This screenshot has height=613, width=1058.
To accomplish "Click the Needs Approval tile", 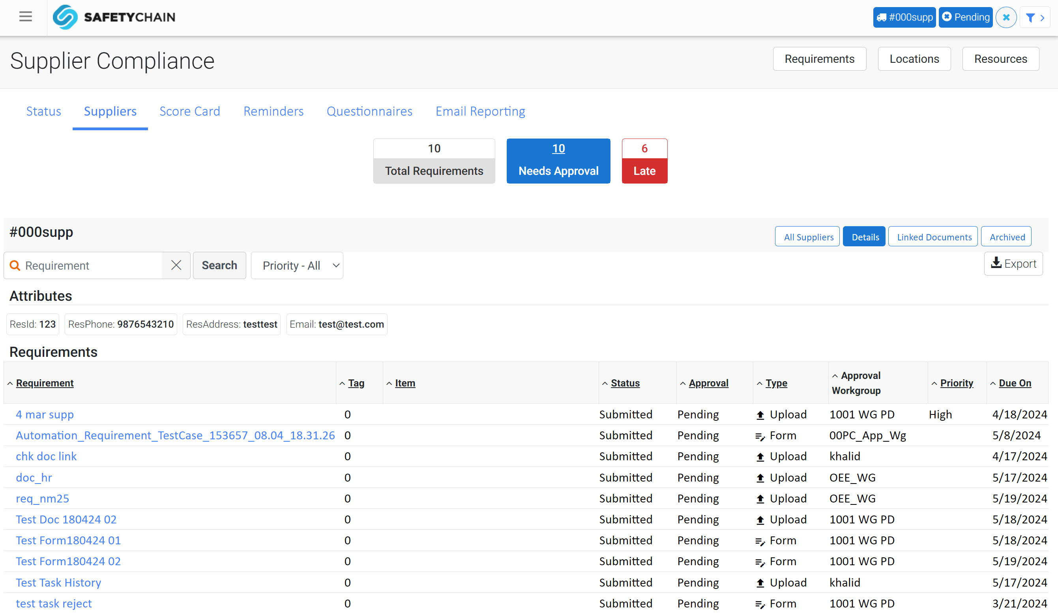I will tap(558, 161).
